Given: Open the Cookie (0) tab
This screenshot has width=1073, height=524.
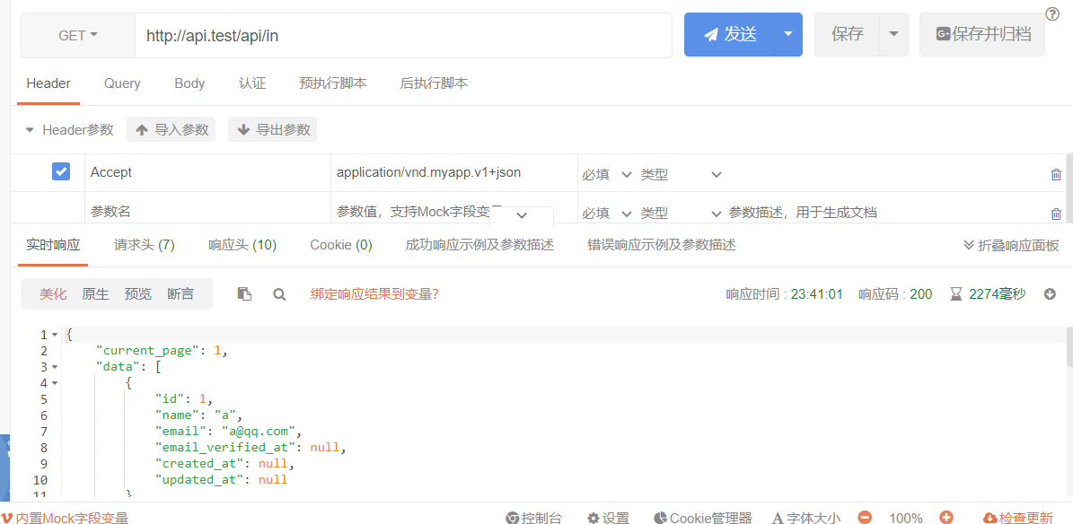Looking at the screenshot, I should 341,245.
